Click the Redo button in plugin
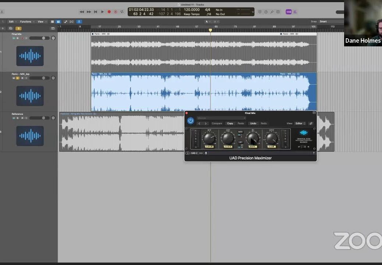This screenshot has height=265, width=382. tap(263, 124)
